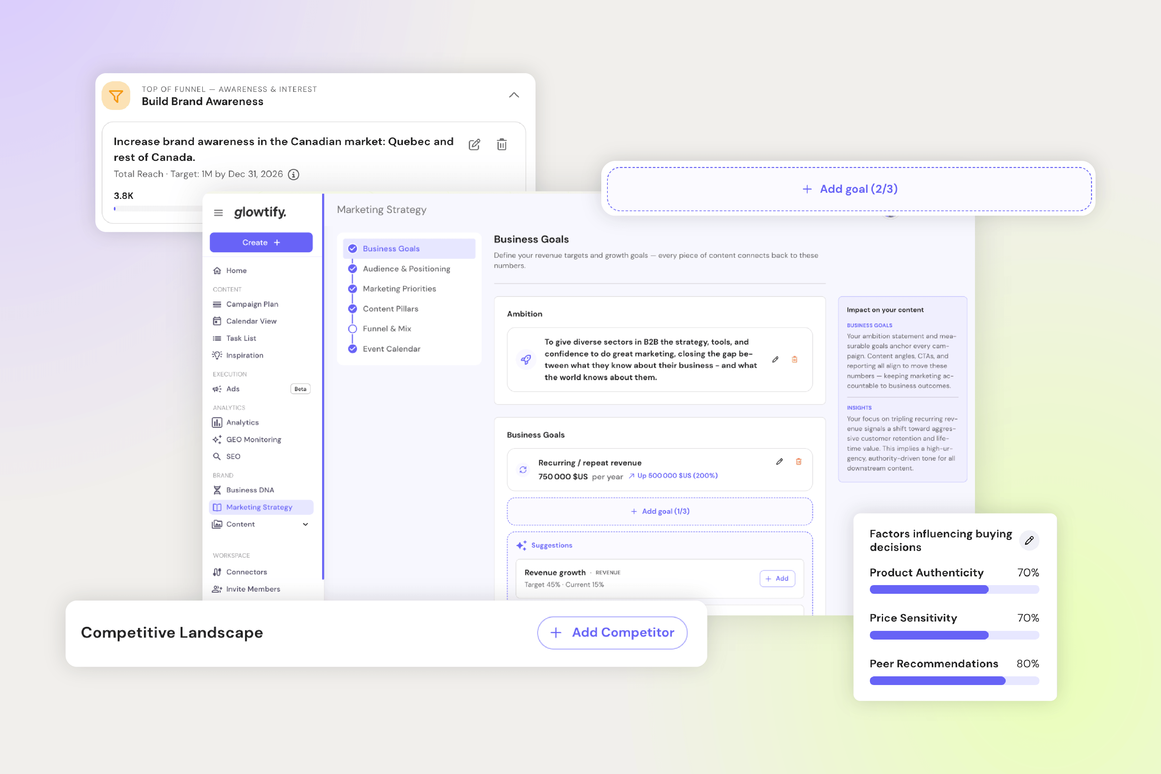Select the Business Goals step
This screenshot has height=774, width=1161.
pyautogui.click(x=409, y=249)
